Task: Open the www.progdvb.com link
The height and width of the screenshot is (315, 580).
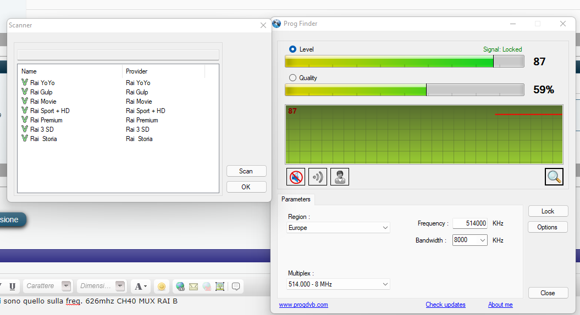Action: (303, 305)
